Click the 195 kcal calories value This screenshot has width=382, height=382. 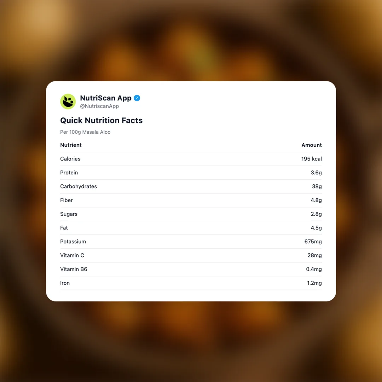pyautogui.click(x=311, y=159)
